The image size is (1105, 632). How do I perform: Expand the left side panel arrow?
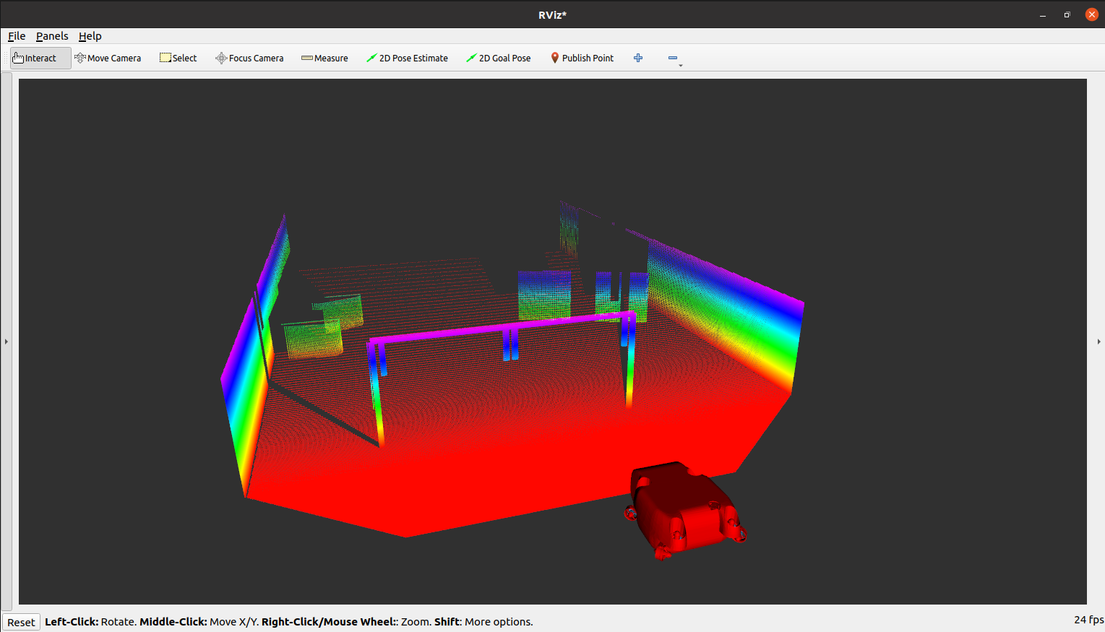pyautogui.click(x=7, y=342)
